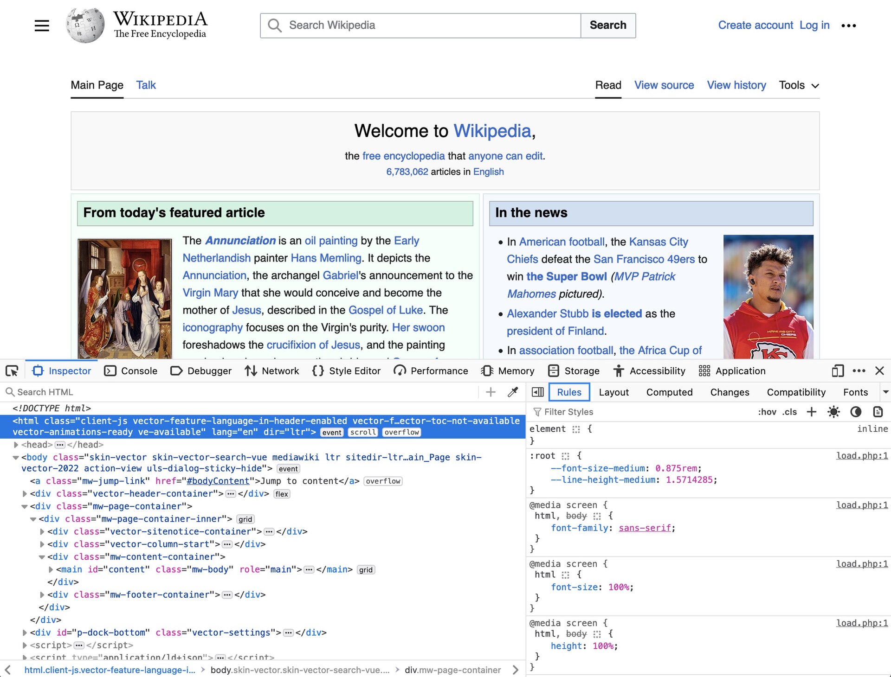Viewport: 891px width, 677px height.
Task: Toggle light color scheme simulation
Action: (833, 412)
